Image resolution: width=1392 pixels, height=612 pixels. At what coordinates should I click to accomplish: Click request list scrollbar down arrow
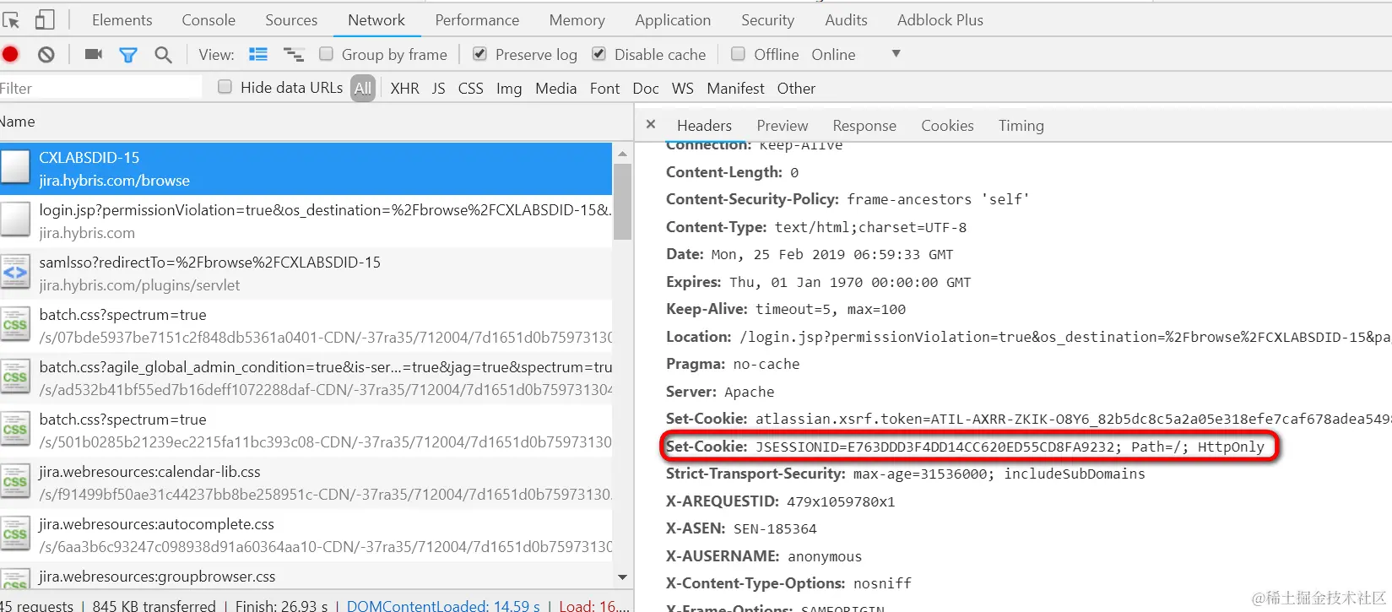click(x=622, y=577)
